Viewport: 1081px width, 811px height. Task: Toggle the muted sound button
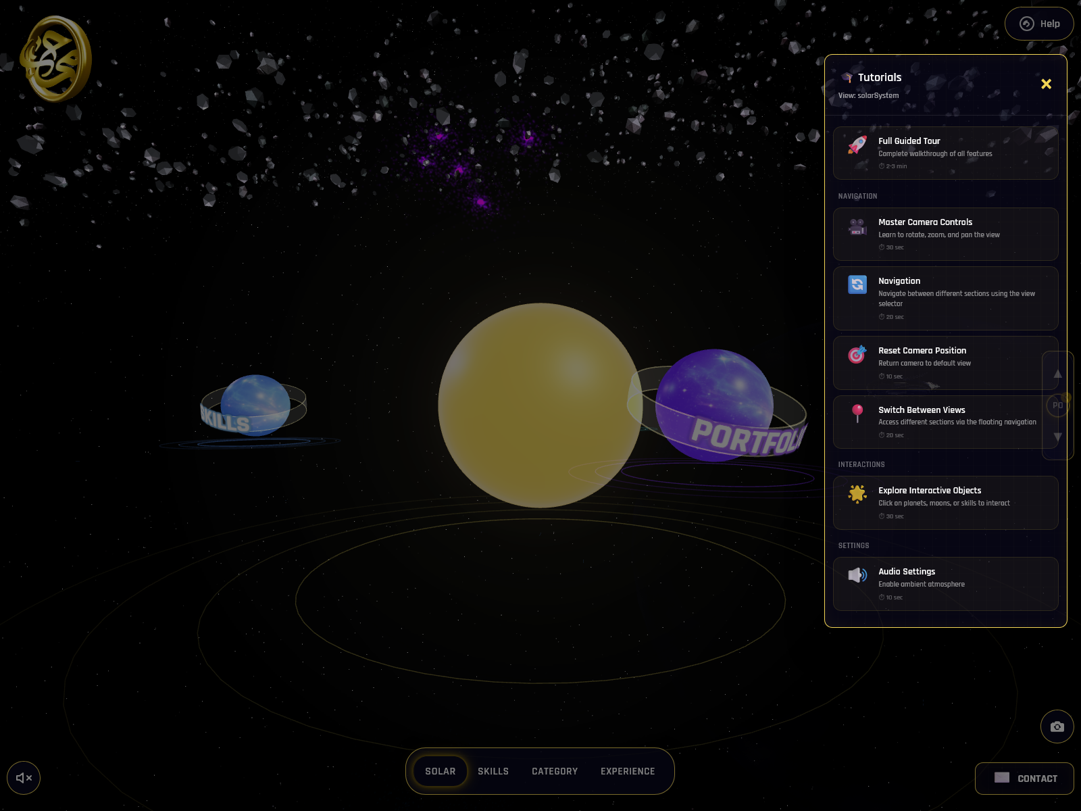[24, 778]
